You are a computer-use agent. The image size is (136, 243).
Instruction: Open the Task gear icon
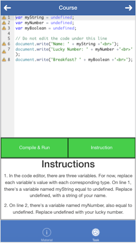point(96,232)
